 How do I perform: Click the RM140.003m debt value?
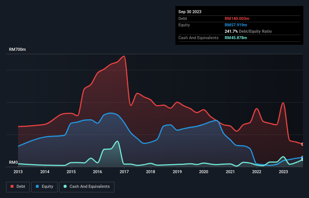coord(237,18)
